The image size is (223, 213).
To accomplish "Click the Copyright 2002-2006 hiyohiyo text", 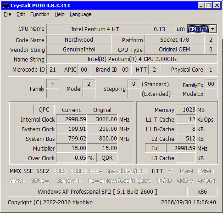I will coord(50,202).
